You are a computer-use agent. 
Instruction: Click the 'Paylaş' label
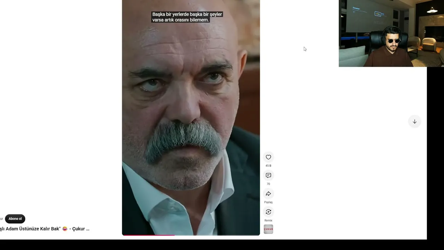click(268, 202)
